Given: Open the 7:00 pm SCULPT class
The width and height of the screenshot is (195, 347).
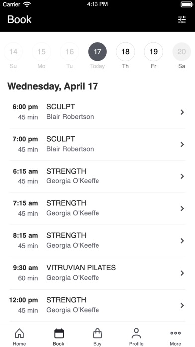Looking at the screenshot, I should point(97,144).
